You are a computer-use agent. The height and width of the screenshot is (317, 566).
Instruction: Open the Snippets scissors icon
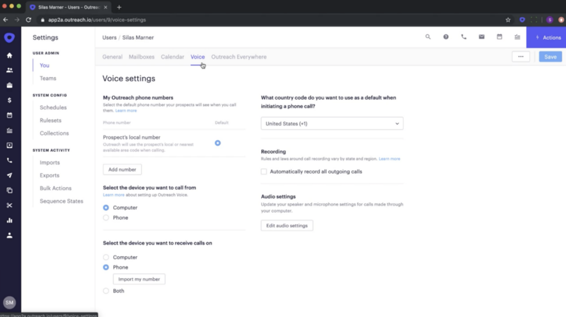pos(9,205)
